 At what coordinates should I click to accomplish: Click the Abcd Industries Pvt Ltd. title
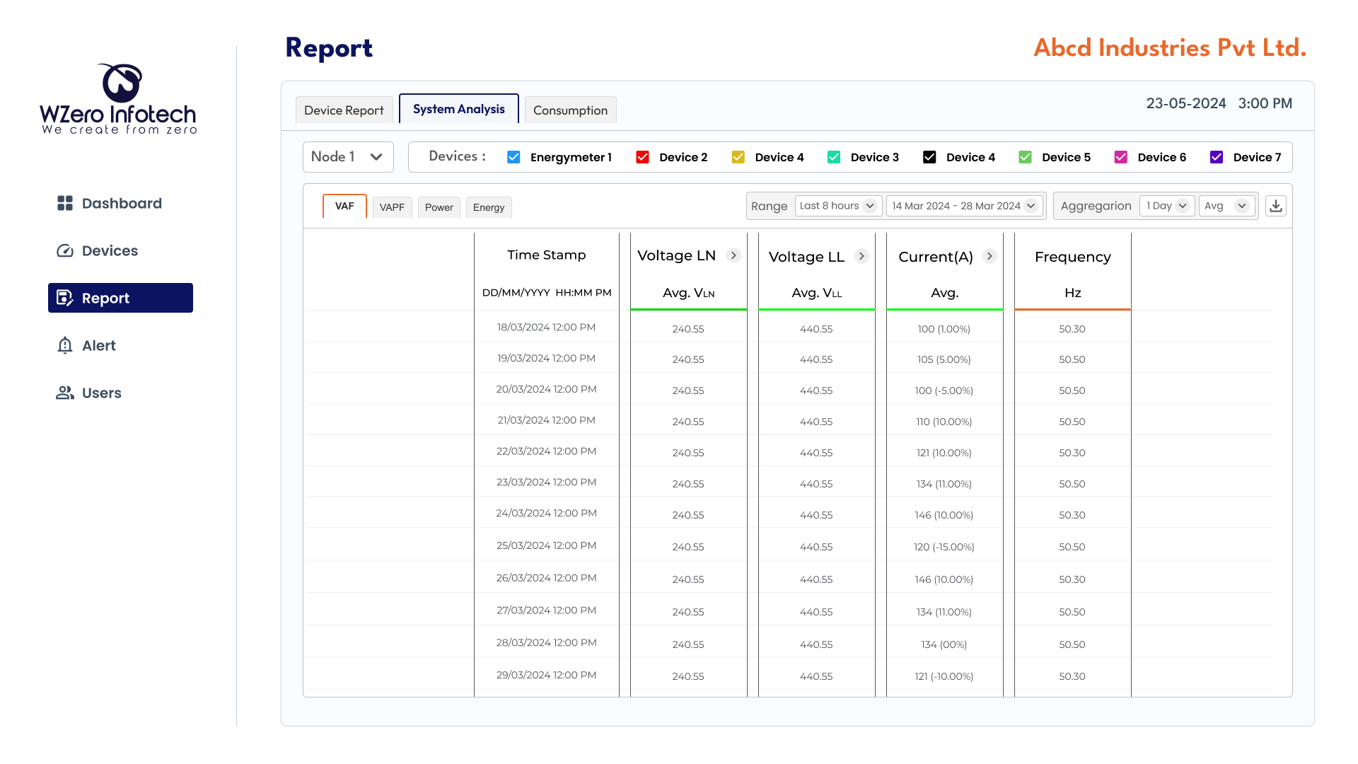[x=1170, y=47]
